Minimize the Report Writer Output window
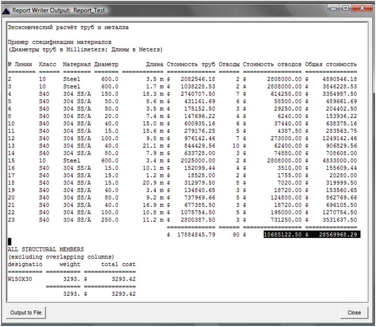 [333, 9]
